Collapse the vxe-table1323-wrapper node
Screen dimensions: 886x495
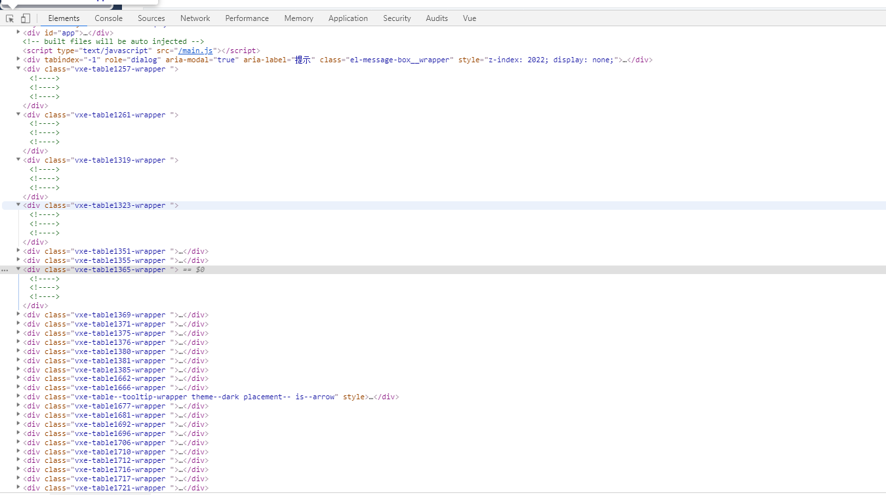pyautogui.click(x=18, y=205)
